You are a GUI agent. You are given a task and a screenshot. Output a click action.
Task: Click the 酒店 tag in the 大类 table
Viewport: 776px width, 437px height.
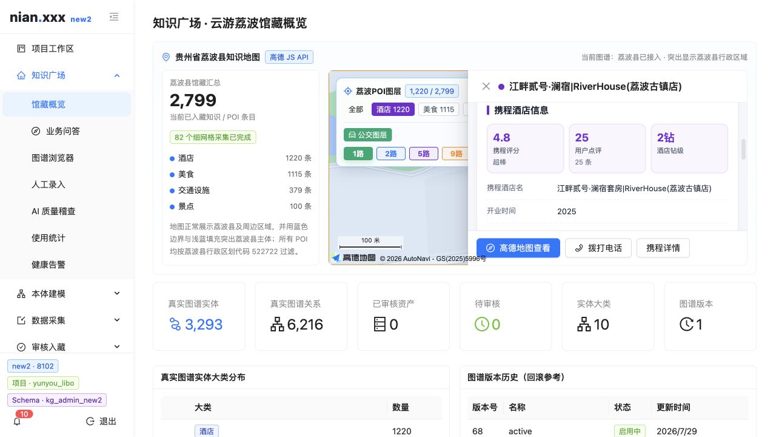click(207, 431)
